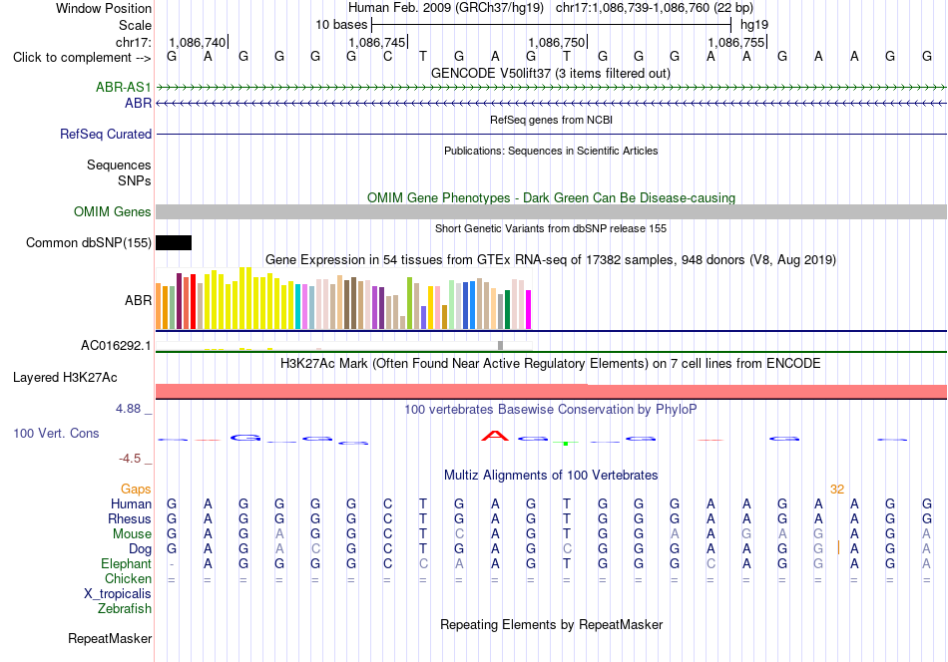This screenshot has width=948, height=662.
Task: Click the ABR-AS1 gene label
Action: pyautogui.click(x=124, y=87)
